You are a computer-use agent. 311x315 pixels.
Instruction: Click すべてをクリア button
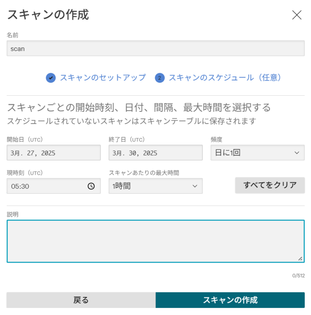point(270,185)
